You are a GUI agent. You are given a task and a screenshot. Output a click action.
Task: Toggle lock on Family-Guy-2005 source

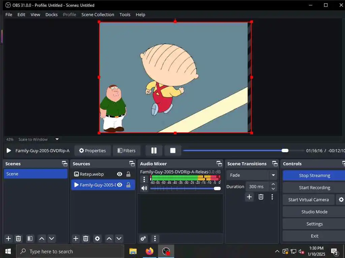(128, 185)
